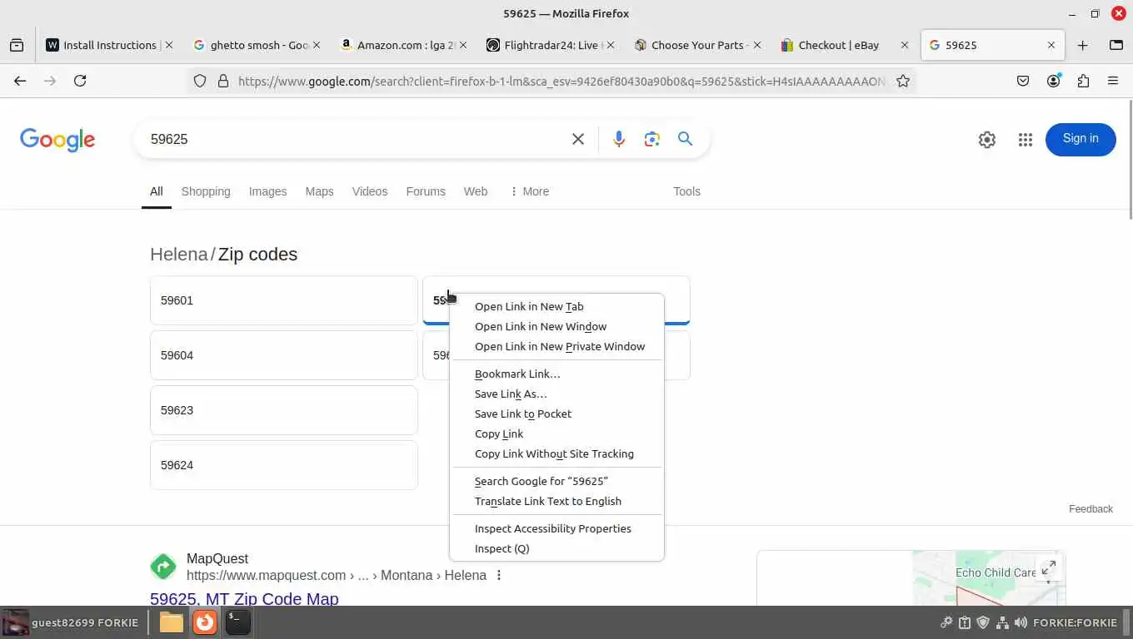Choose Search Google for "59625"

pyautogui.click(x=557, y=481)
